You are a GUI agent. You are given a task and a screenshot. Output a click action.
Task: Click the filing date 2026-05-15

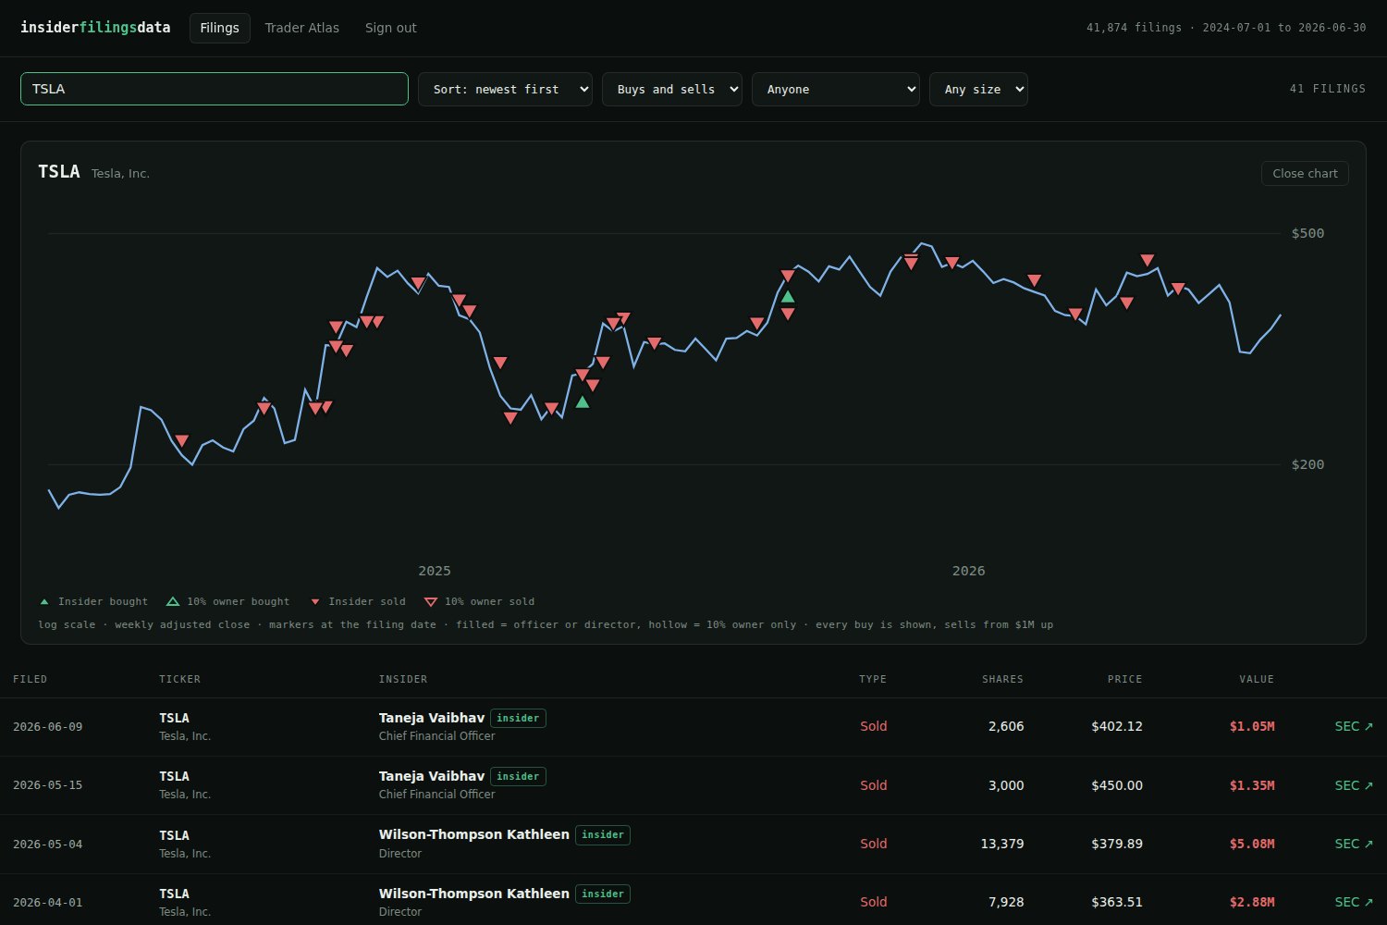48,785
